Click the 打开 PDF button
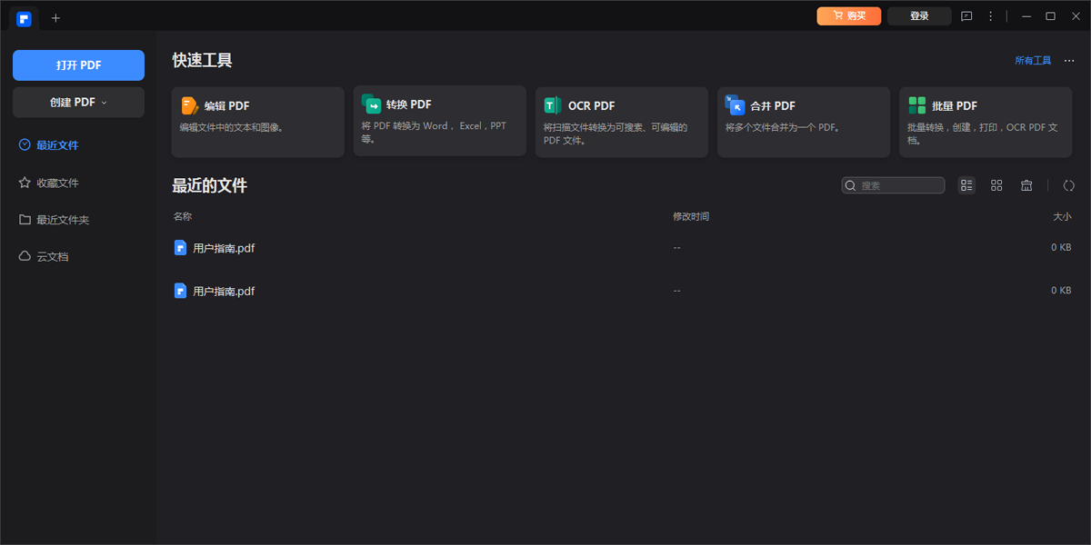Viewport: 1091px width, 545px height. [x=78, y=65]
